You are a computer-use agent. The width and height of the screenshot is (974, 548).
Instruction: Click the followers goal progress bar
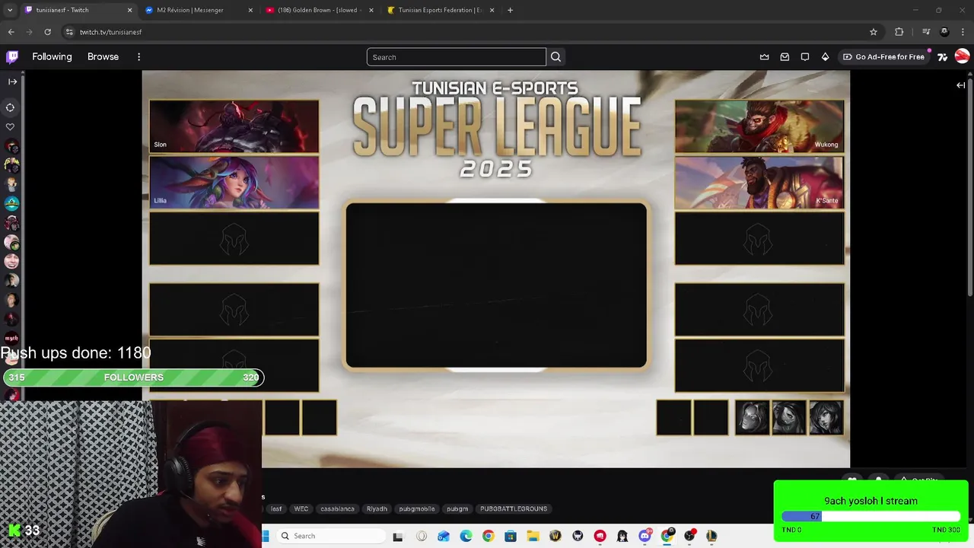(133, 377)
